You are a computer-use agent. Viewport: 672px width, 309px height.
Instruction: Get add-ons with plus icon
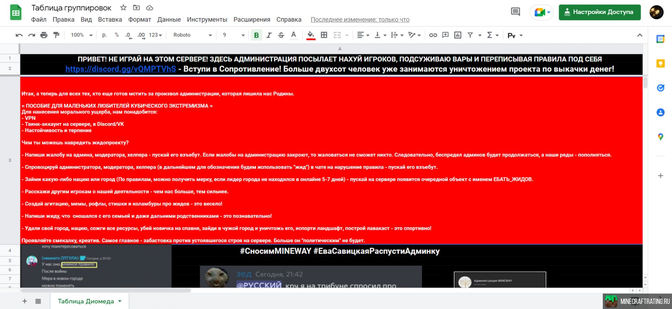tap(661, 176)
